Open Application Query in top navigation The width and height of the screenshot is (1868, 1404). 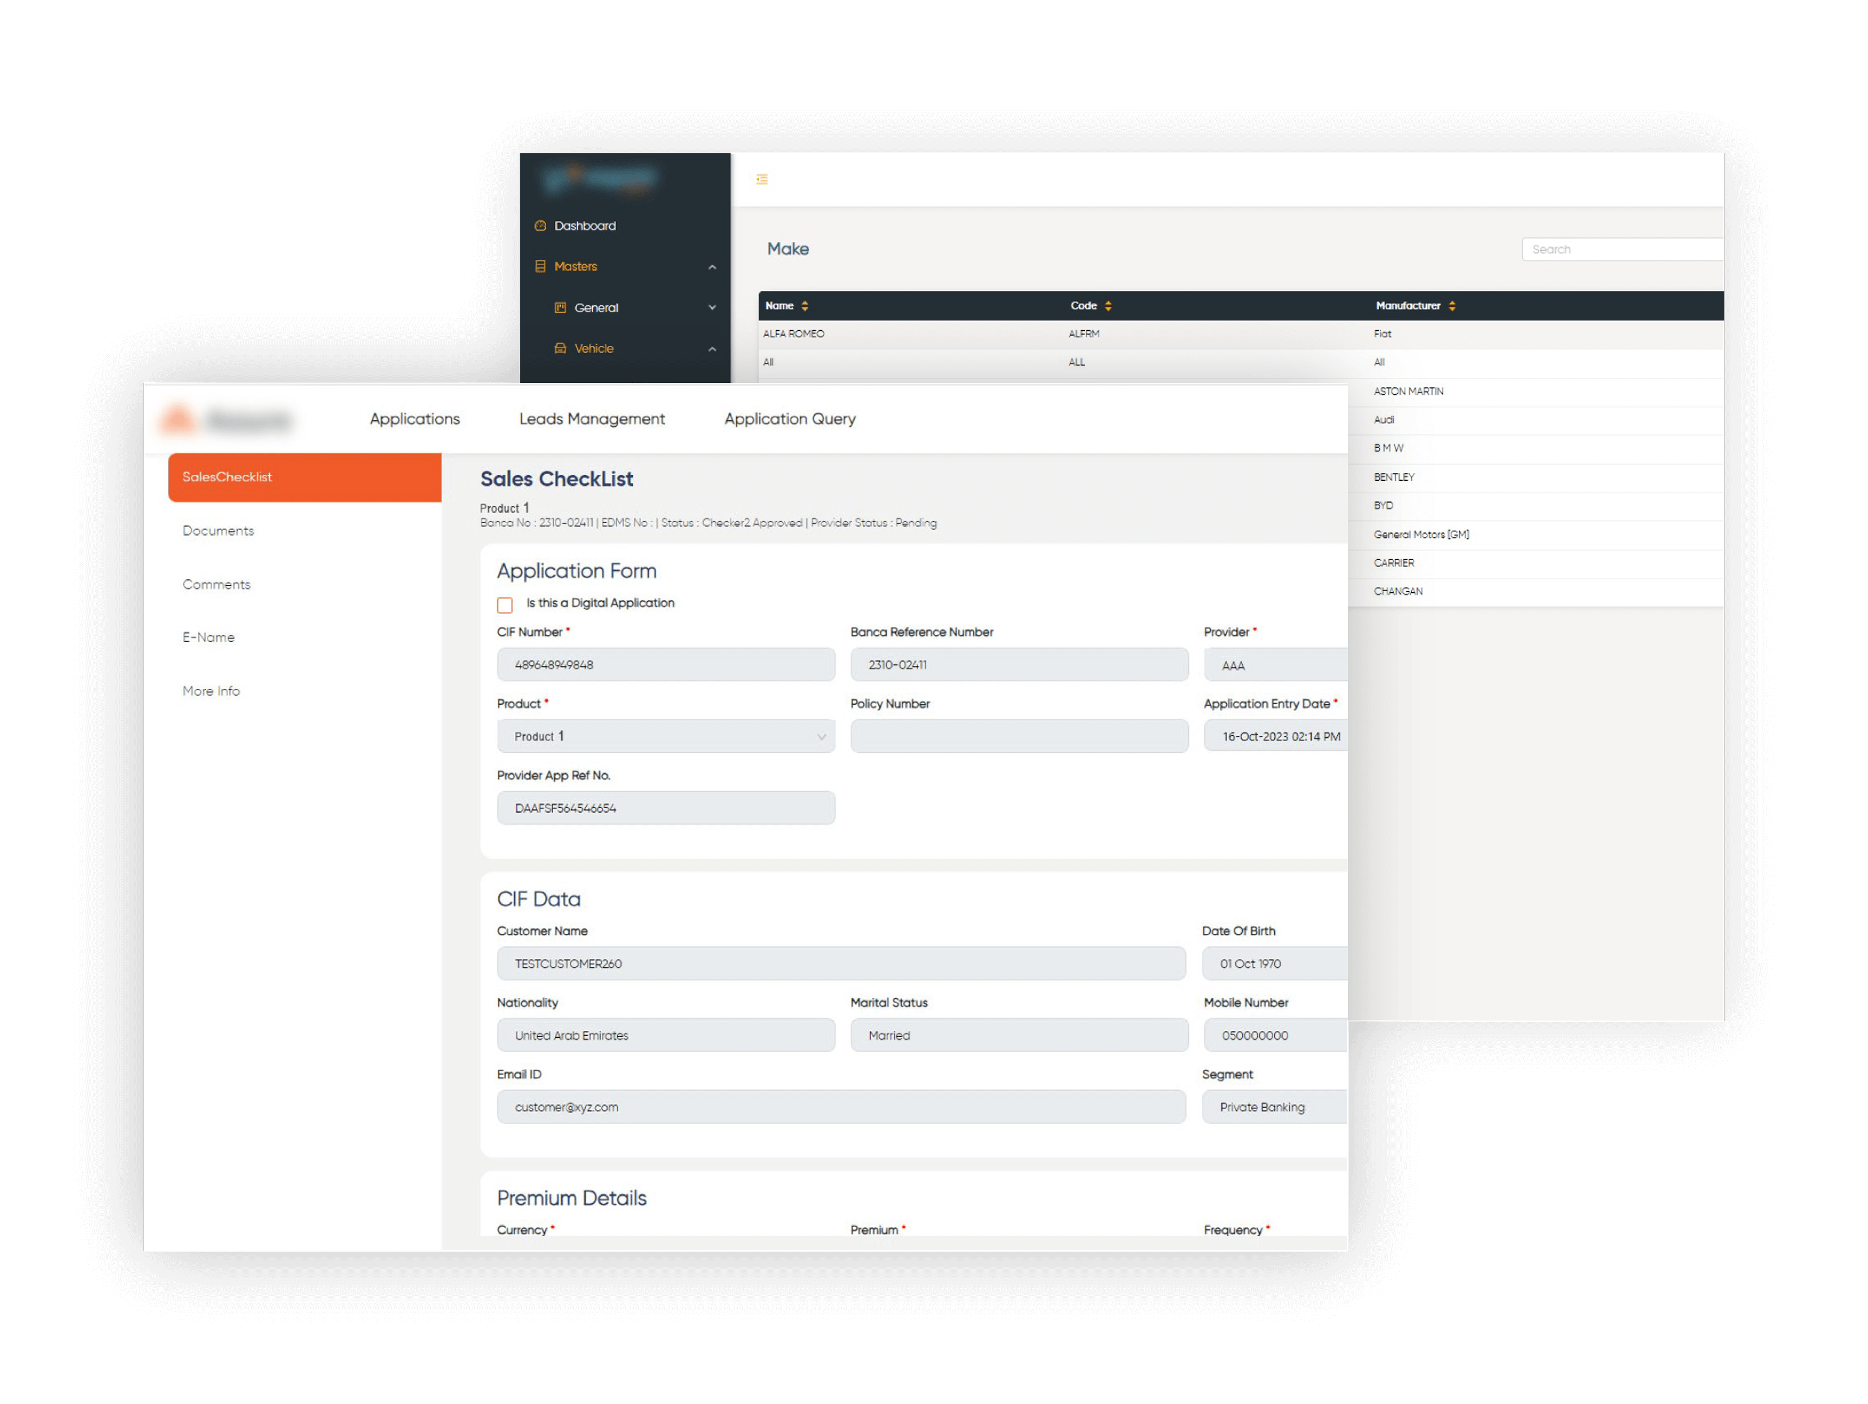[790, 419]
